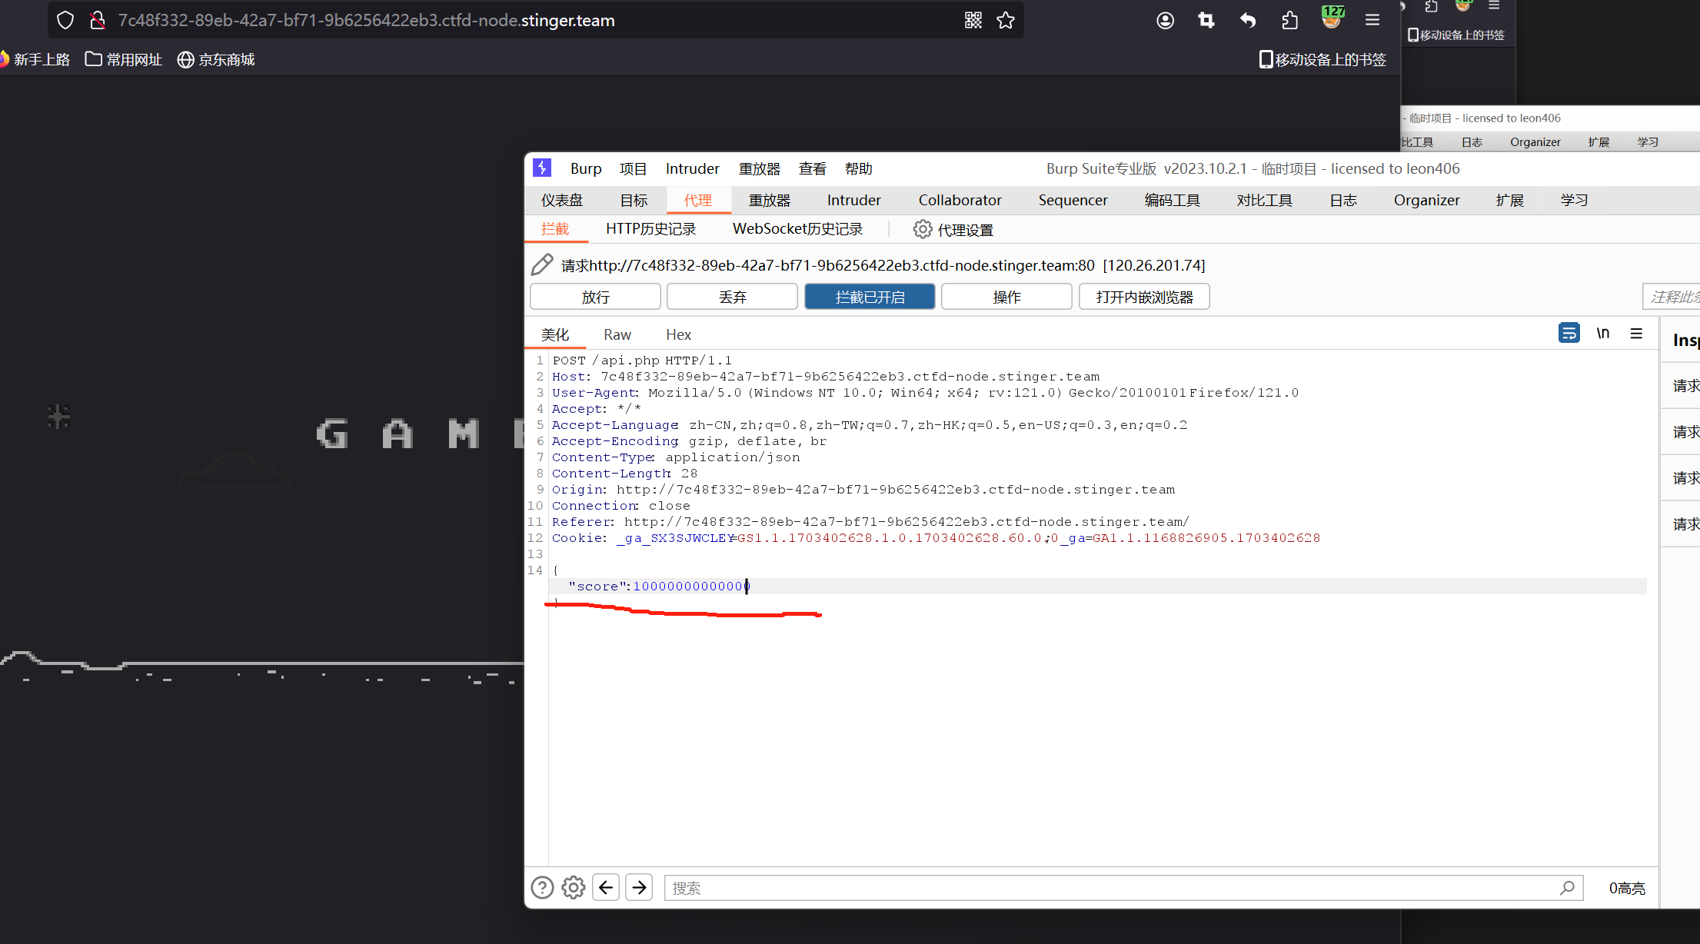Switch editor to Raw view

click(x=617, y=334)
